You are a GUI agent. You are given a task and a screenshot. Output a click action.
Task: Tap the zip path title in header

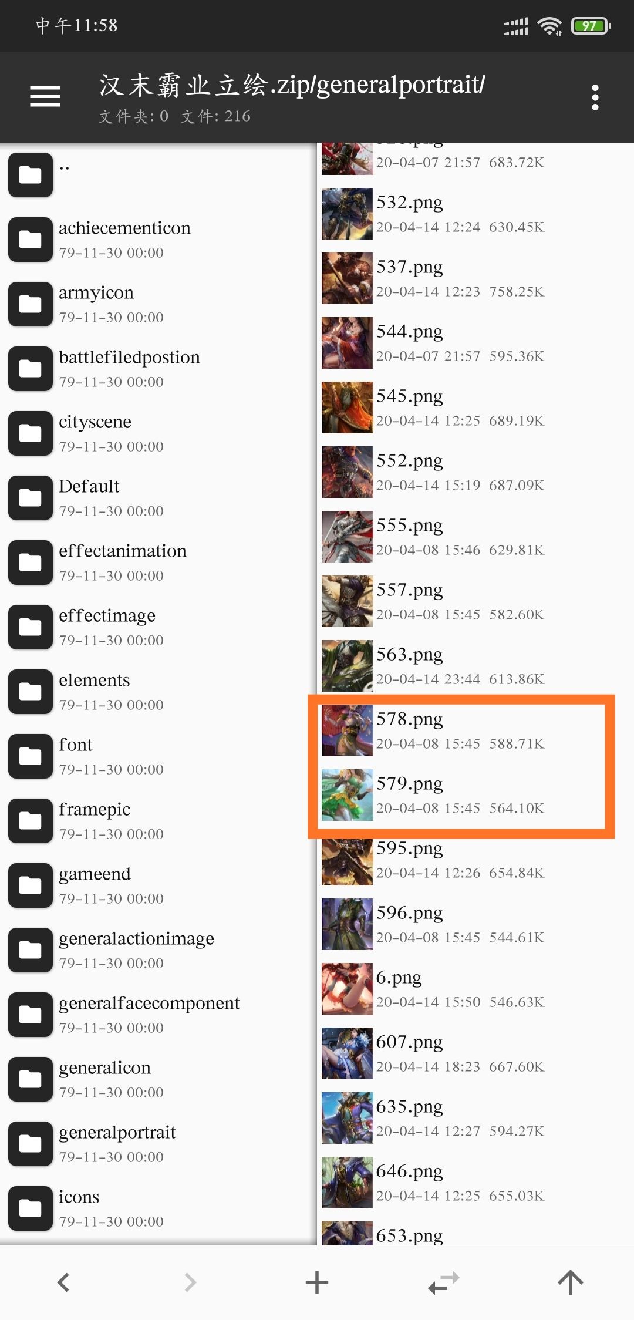point(292,85)
